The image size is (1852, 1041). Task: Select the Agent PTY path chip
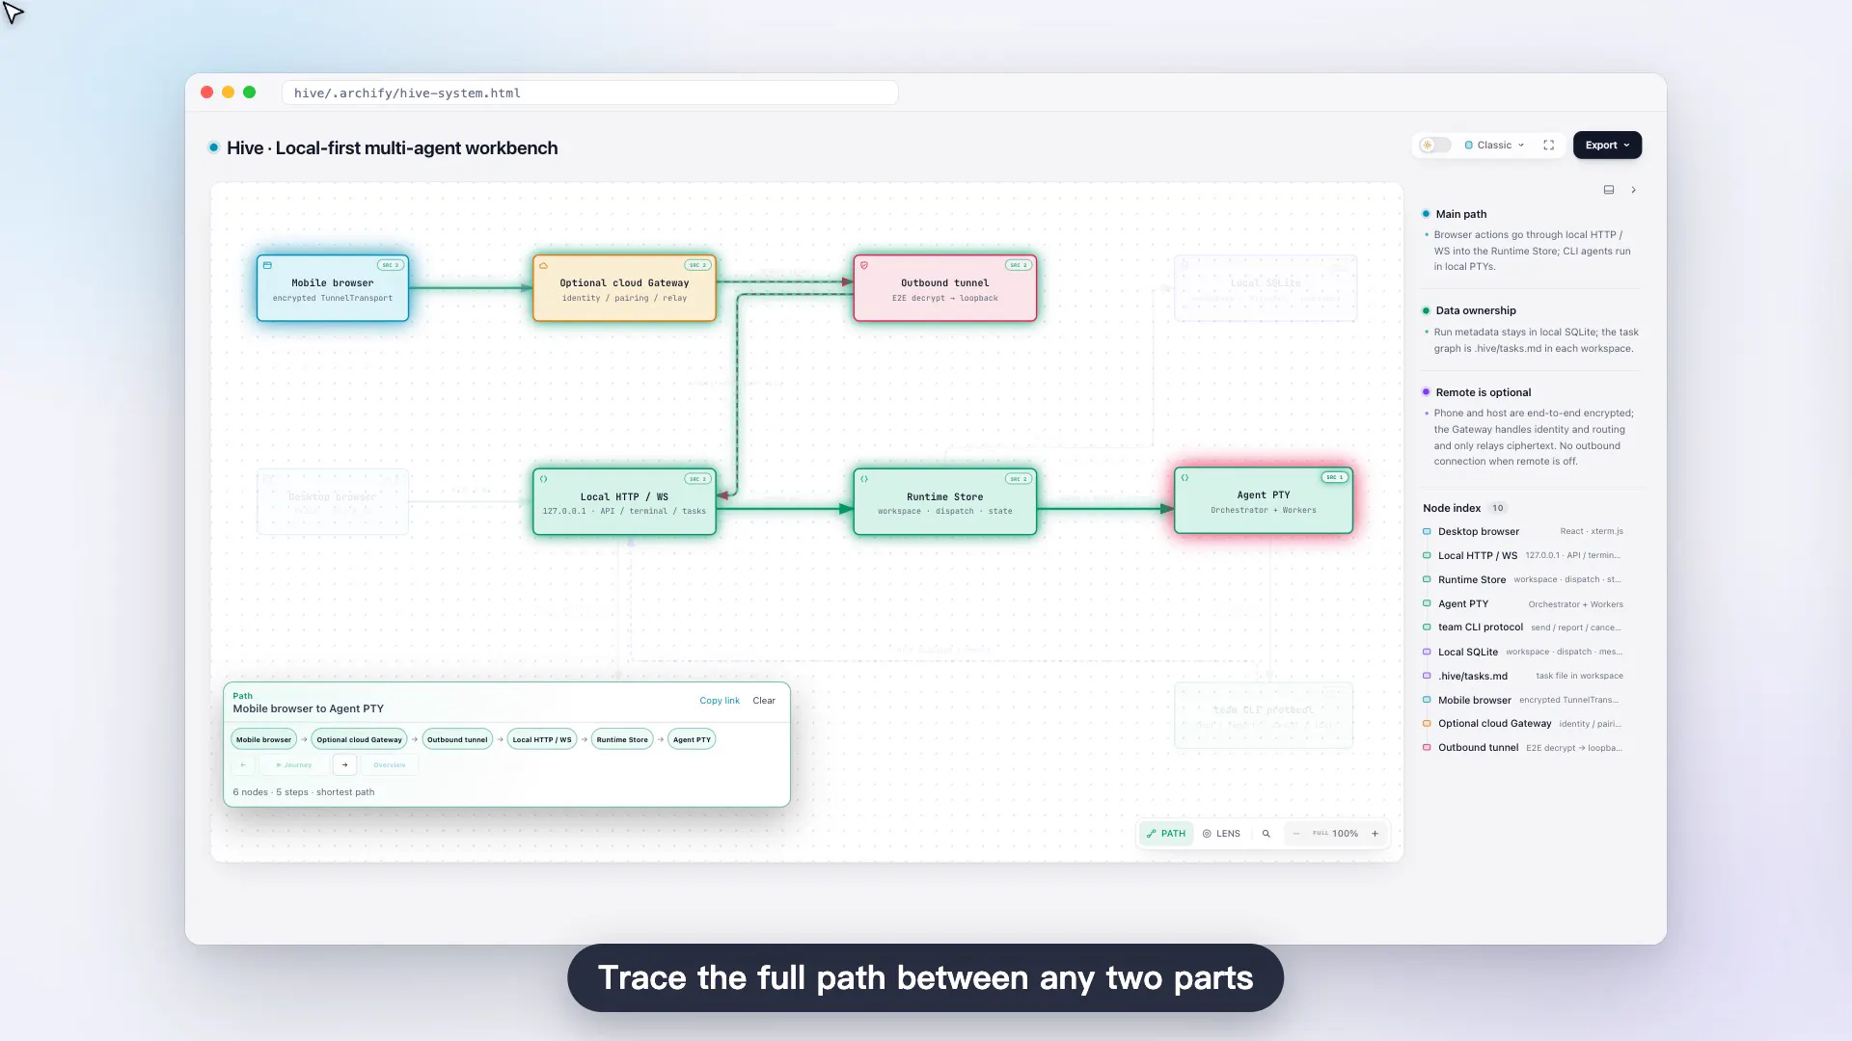(692, 739)
